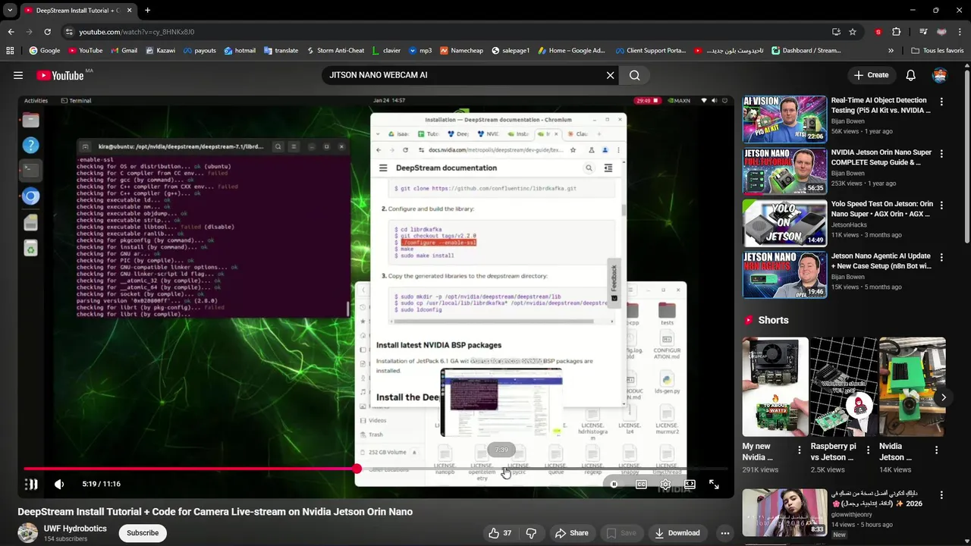Viewport: 971px width, 546px height.
Task: Go back with browser back arrow
Action: click(x=11, y=32)
